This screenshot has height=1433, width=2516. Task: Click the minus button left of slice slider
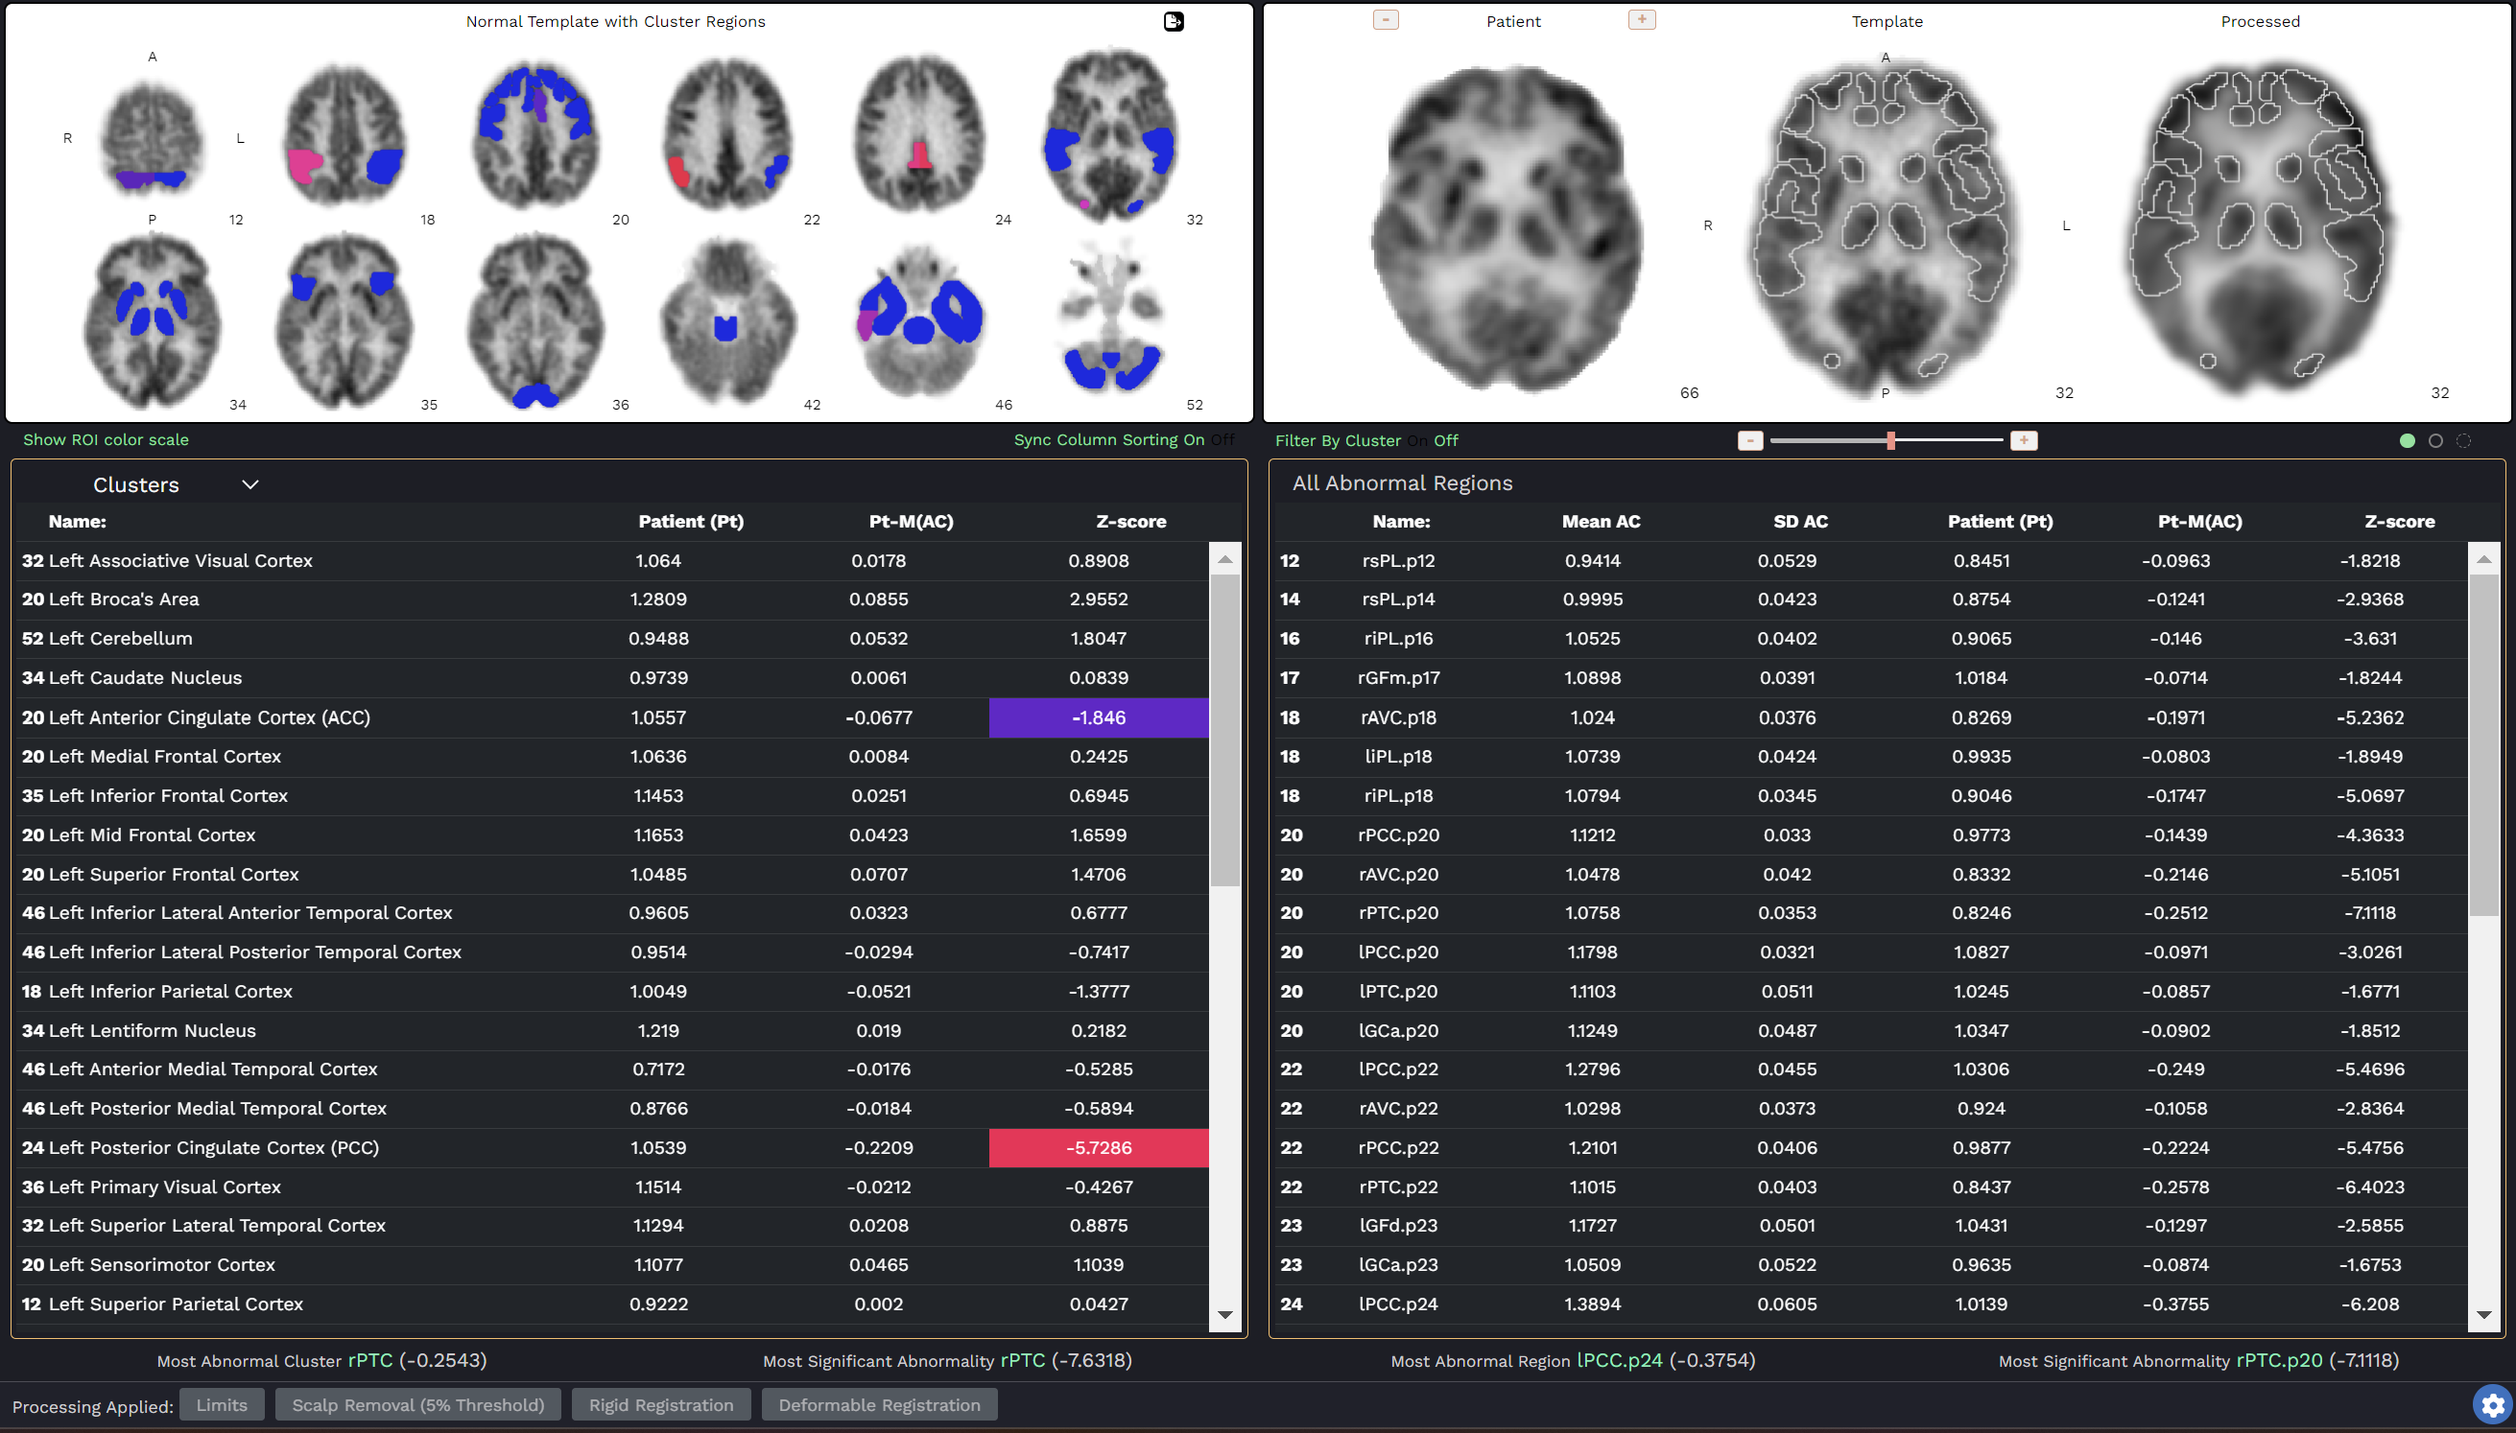tap(1750, 441)
